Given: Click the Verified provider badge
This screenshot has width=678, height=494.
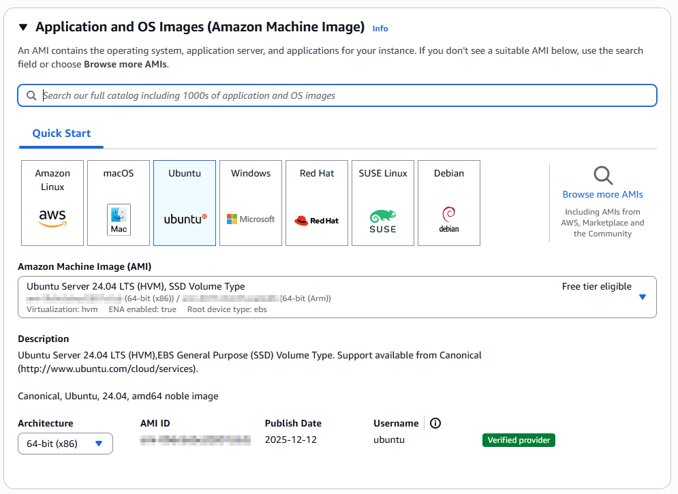Looking at the screenshot, I should (x=519, y=439).
